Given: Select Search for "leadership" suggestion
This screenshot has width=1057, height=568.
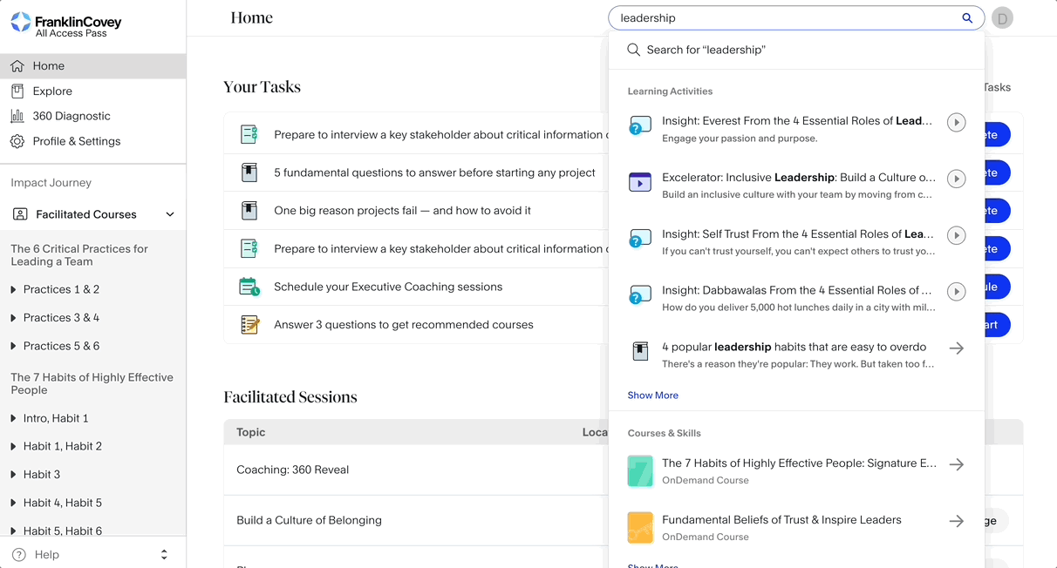Looking at the screenshot, I should point(706,51).
